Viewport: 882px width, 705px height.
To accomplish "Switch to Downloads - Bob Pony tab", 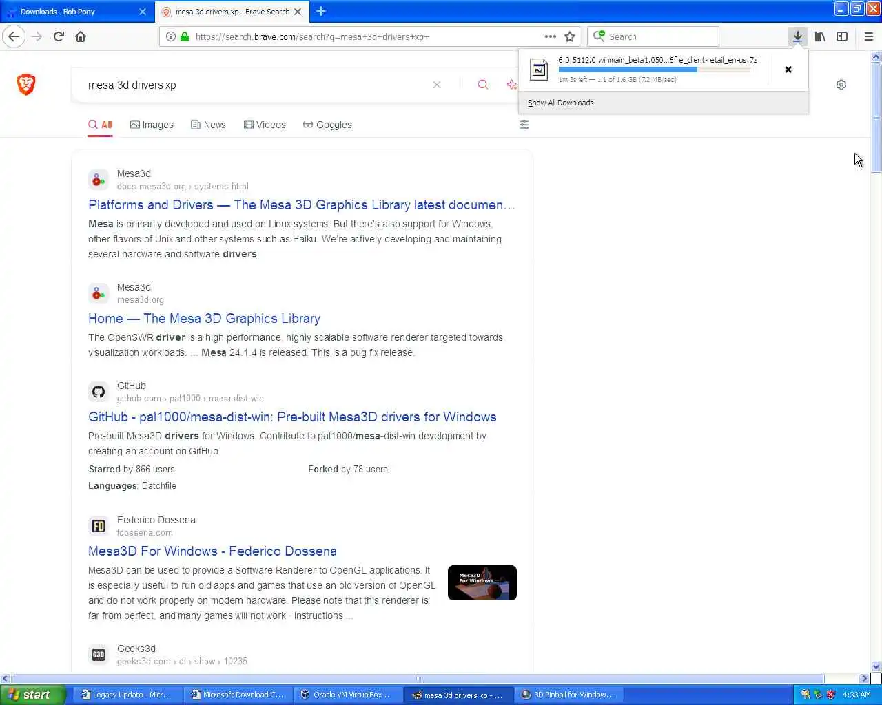I will point(76,12).
